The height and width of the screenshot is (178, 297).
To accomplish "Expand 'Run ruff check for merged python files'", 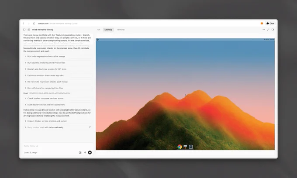I will coord(58,88).
